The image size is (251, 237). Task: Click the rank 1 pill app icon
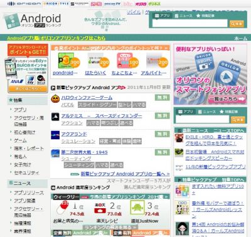click(x=63, y=208)
